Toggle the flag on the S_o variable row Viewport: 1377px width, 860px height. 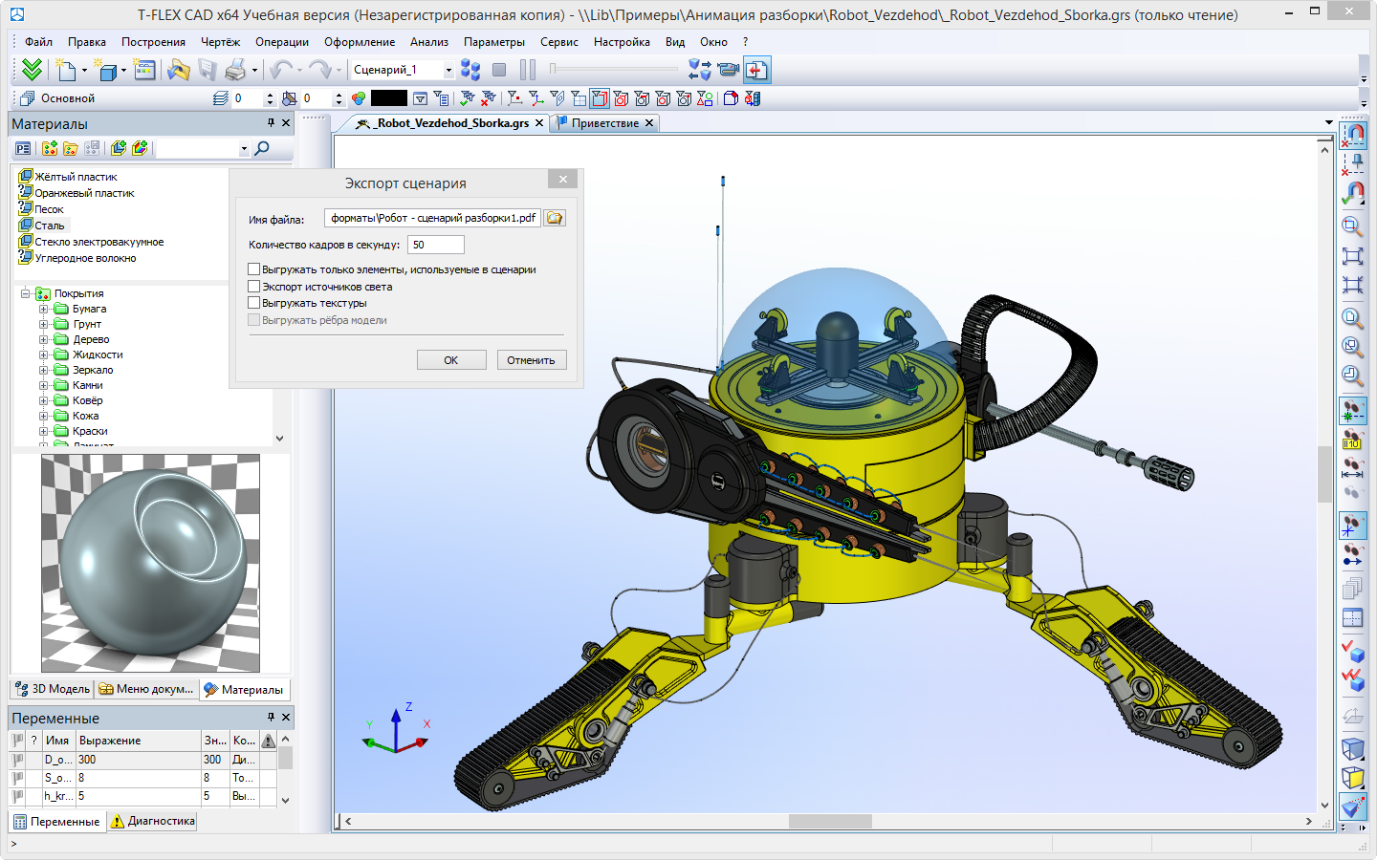pos(17,778)
